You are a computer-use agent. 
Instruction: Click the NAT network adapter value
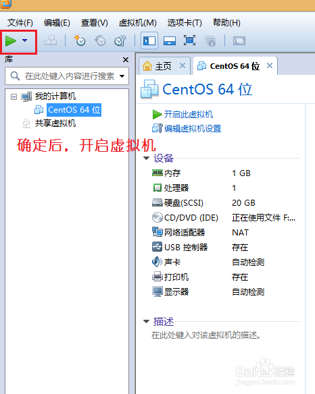tap(240, 233)
